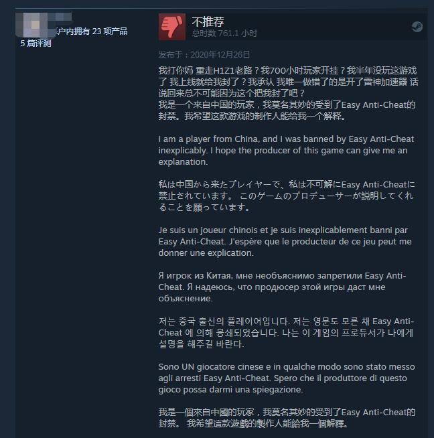Open the "5 篇评测" reviews link
Viewport: 434px width, 438px height.
(x=35, y=44)
